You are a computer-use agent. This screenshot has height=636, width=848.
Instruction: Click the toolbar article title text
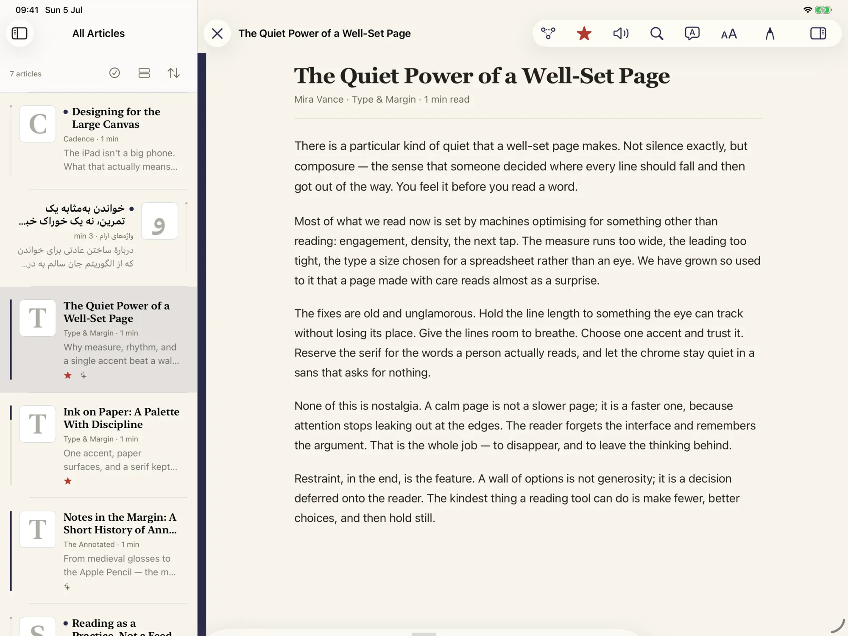(324, 33)
